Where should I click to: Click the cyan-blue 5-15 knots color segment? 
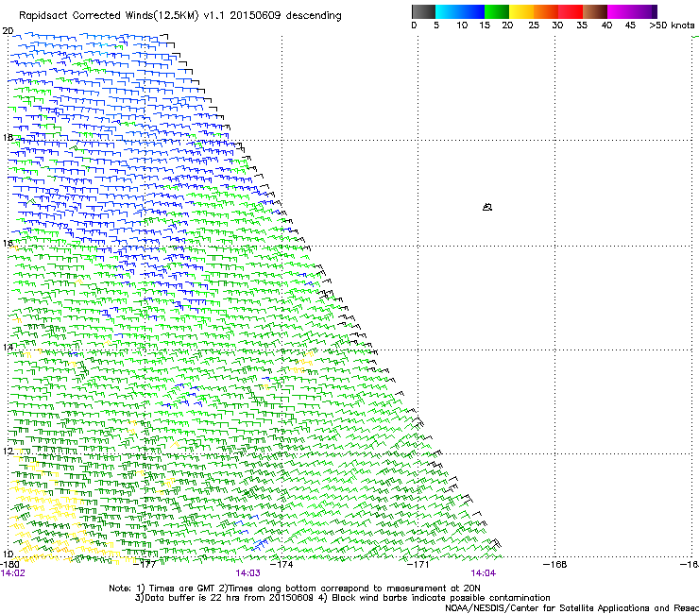460,11
